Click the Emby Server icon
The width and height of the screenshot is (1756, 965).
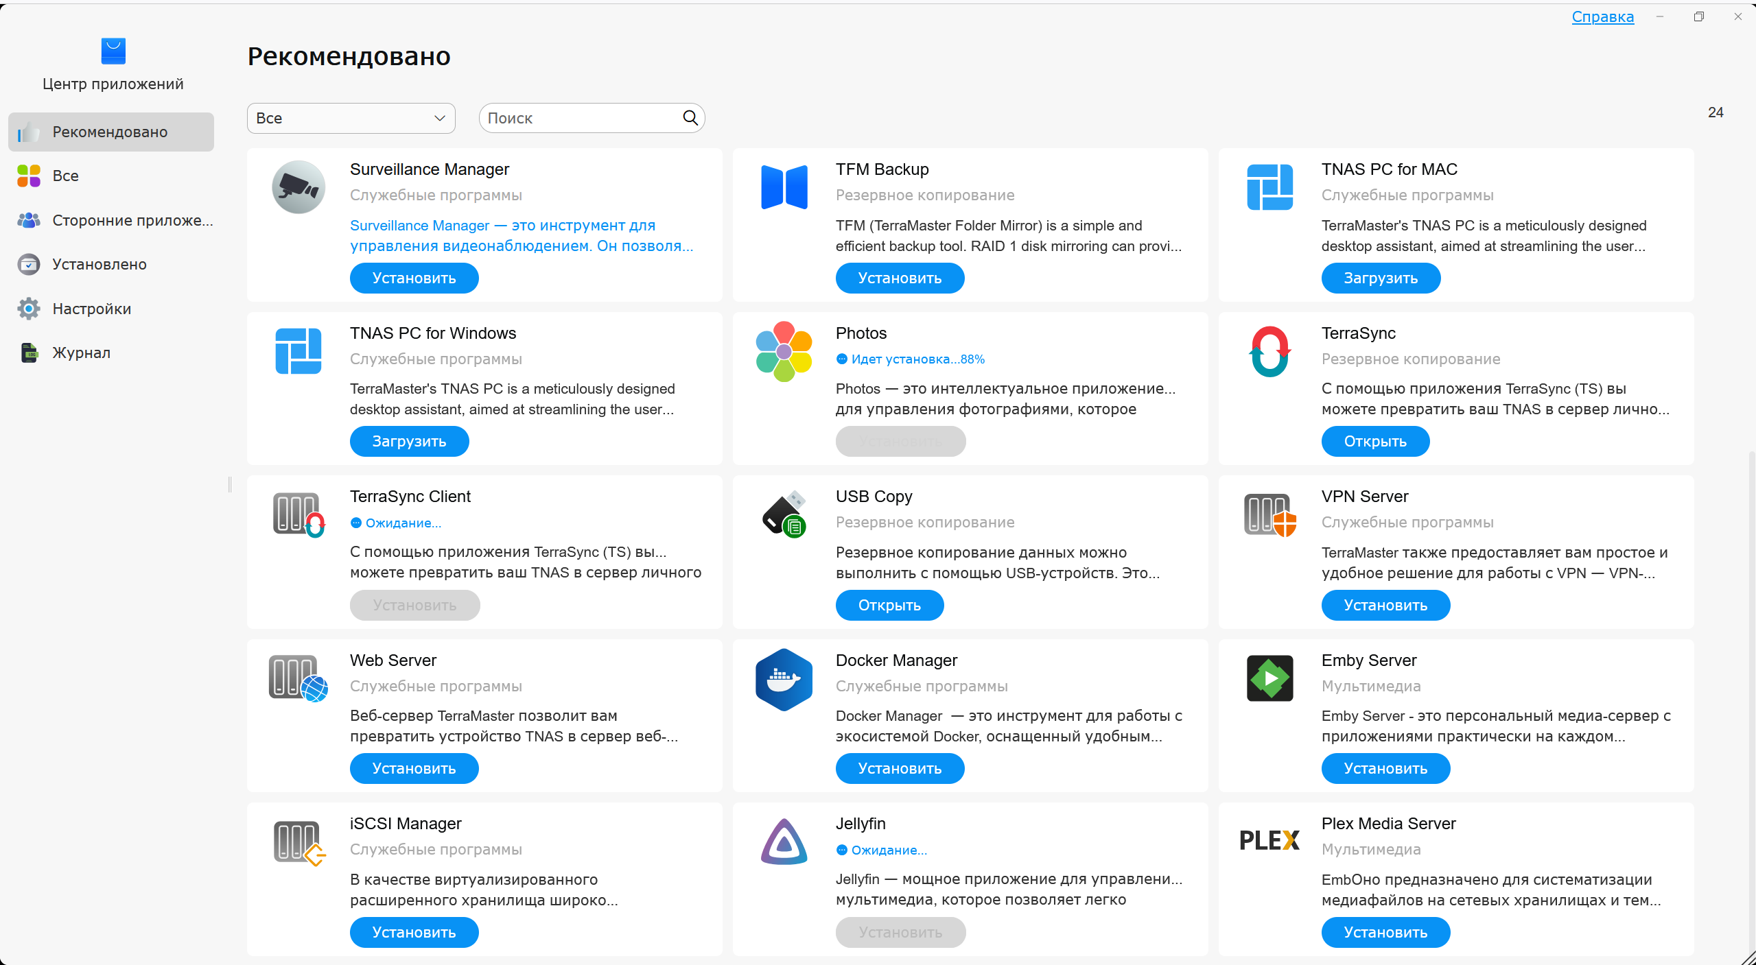tap(1269, 678)
